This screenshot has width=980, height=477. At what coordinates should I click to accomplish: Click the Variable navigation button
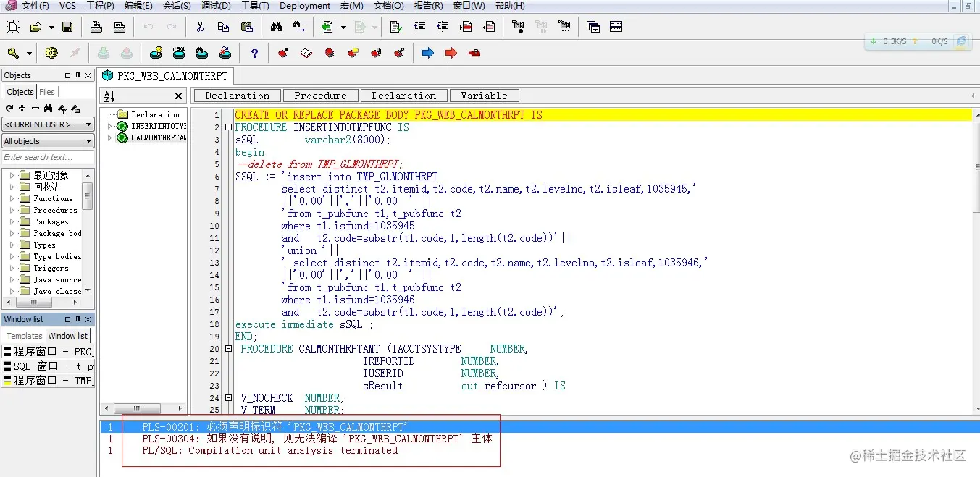tap(484, 96)
